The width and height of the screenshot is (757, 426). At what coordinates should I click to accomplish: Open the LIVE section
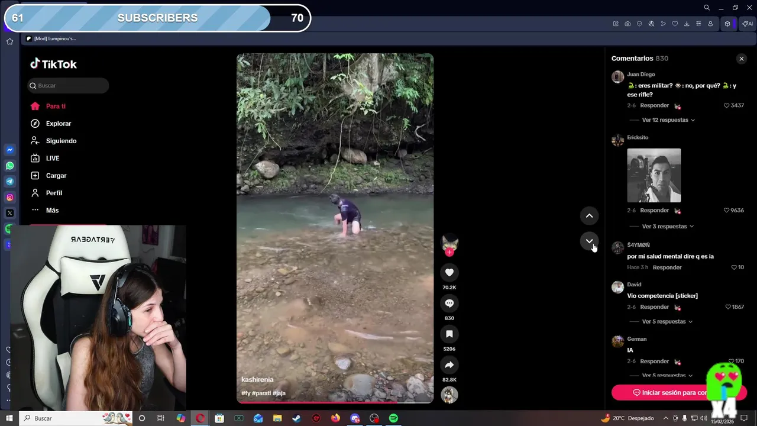[53, 159]
